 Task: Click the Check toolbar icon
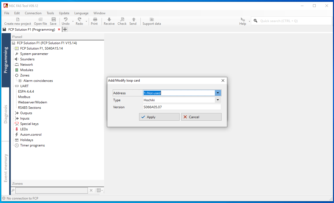[122, 19]
